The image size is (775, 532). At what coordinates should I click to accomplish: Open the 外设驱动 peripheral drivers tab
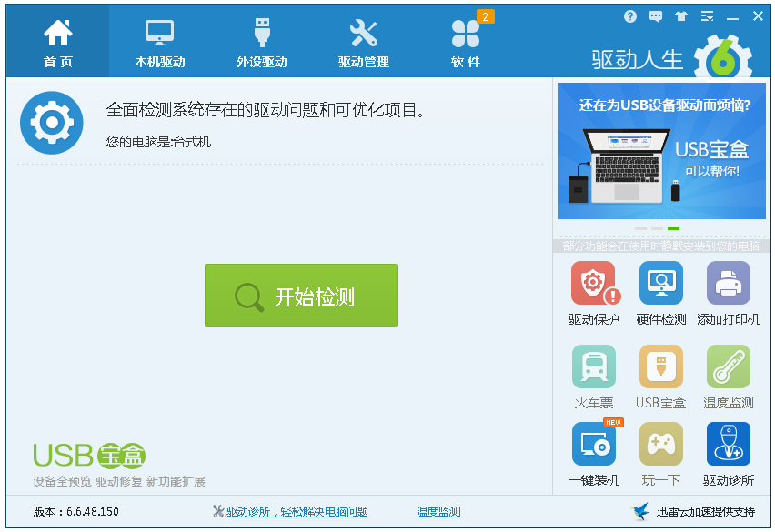pyautogui.click(x=261, y=42)
